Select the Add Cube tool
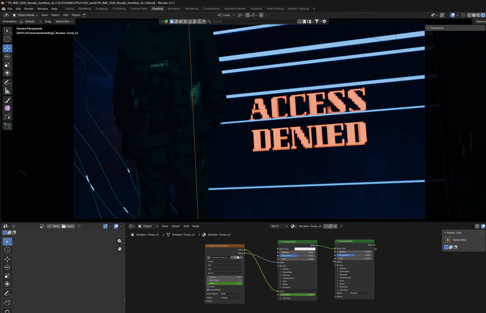This screenshot has width=486, height=313. tap(7, 126)
